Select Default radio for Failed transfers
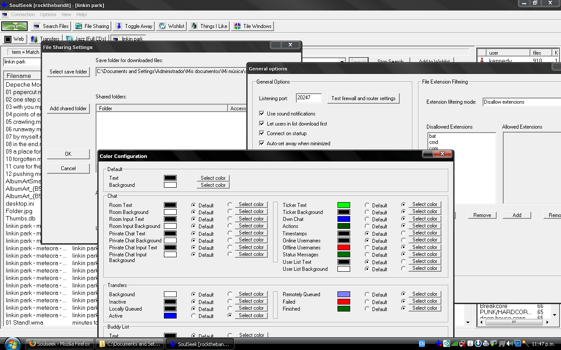Viewport: 561px width, 350px height. [x=367, y=301]
